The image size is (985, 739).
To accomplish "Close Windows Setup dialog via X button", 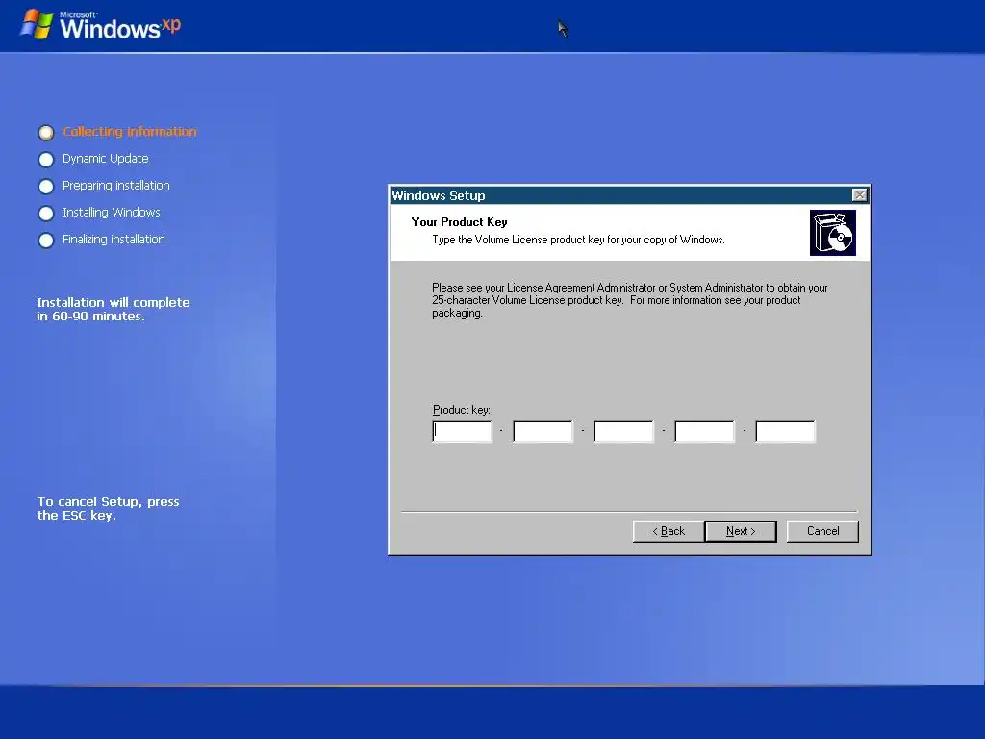I will tap(859, 195).
